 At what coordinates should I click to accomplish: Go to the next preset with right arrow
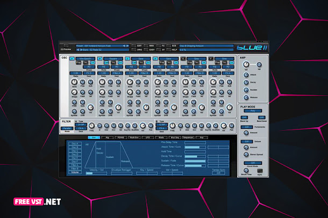[x=127, y=46]
